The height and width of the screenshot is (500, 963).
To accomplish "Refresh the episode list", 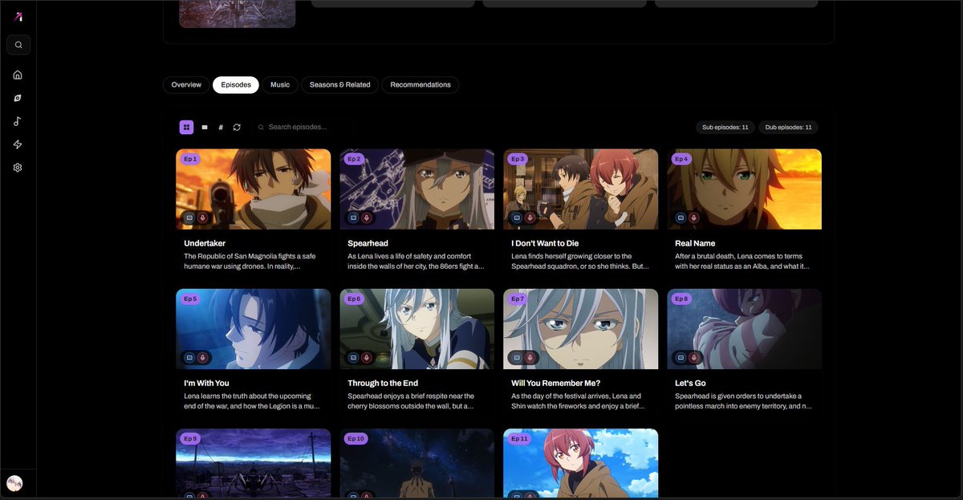I will click(237, 127).
